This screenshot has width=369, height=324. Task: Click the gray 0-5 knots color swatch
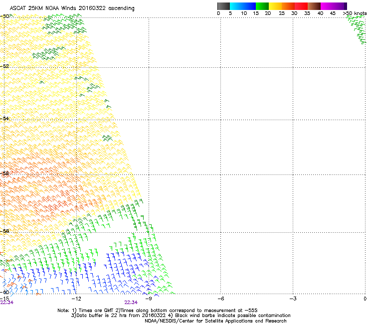pyautogui.click(x=223, y=6)
